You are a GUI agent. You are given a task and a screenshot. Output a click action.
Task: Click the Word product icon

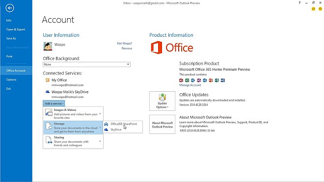pos(223,80)
